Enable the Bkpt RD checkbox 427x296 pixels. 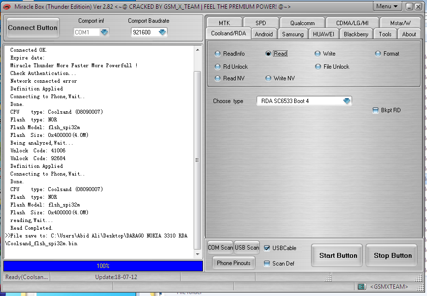(x=375, y=110)
